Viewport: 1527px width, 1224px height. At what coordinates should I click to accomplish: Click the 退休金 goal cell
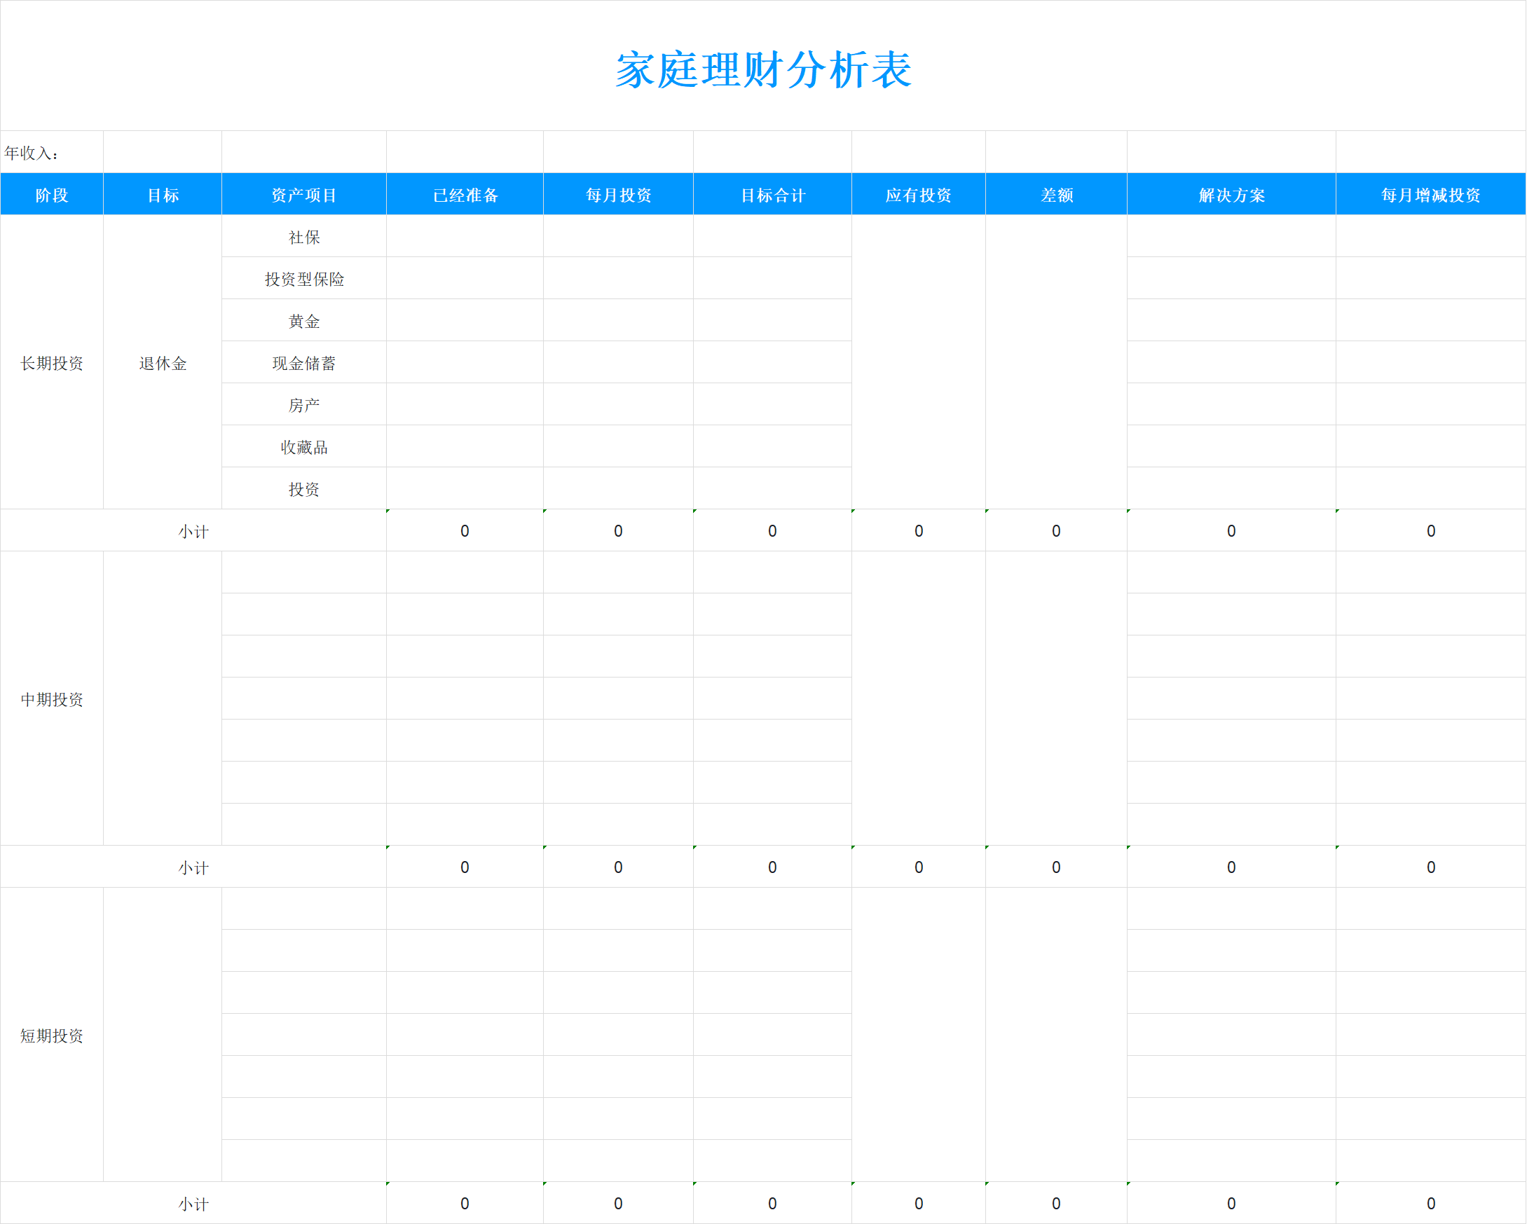coord(163,362)
